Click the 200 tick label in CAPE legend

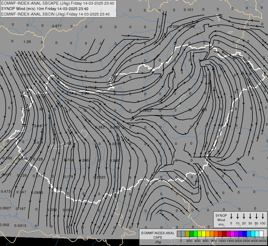tap(189, 241)
